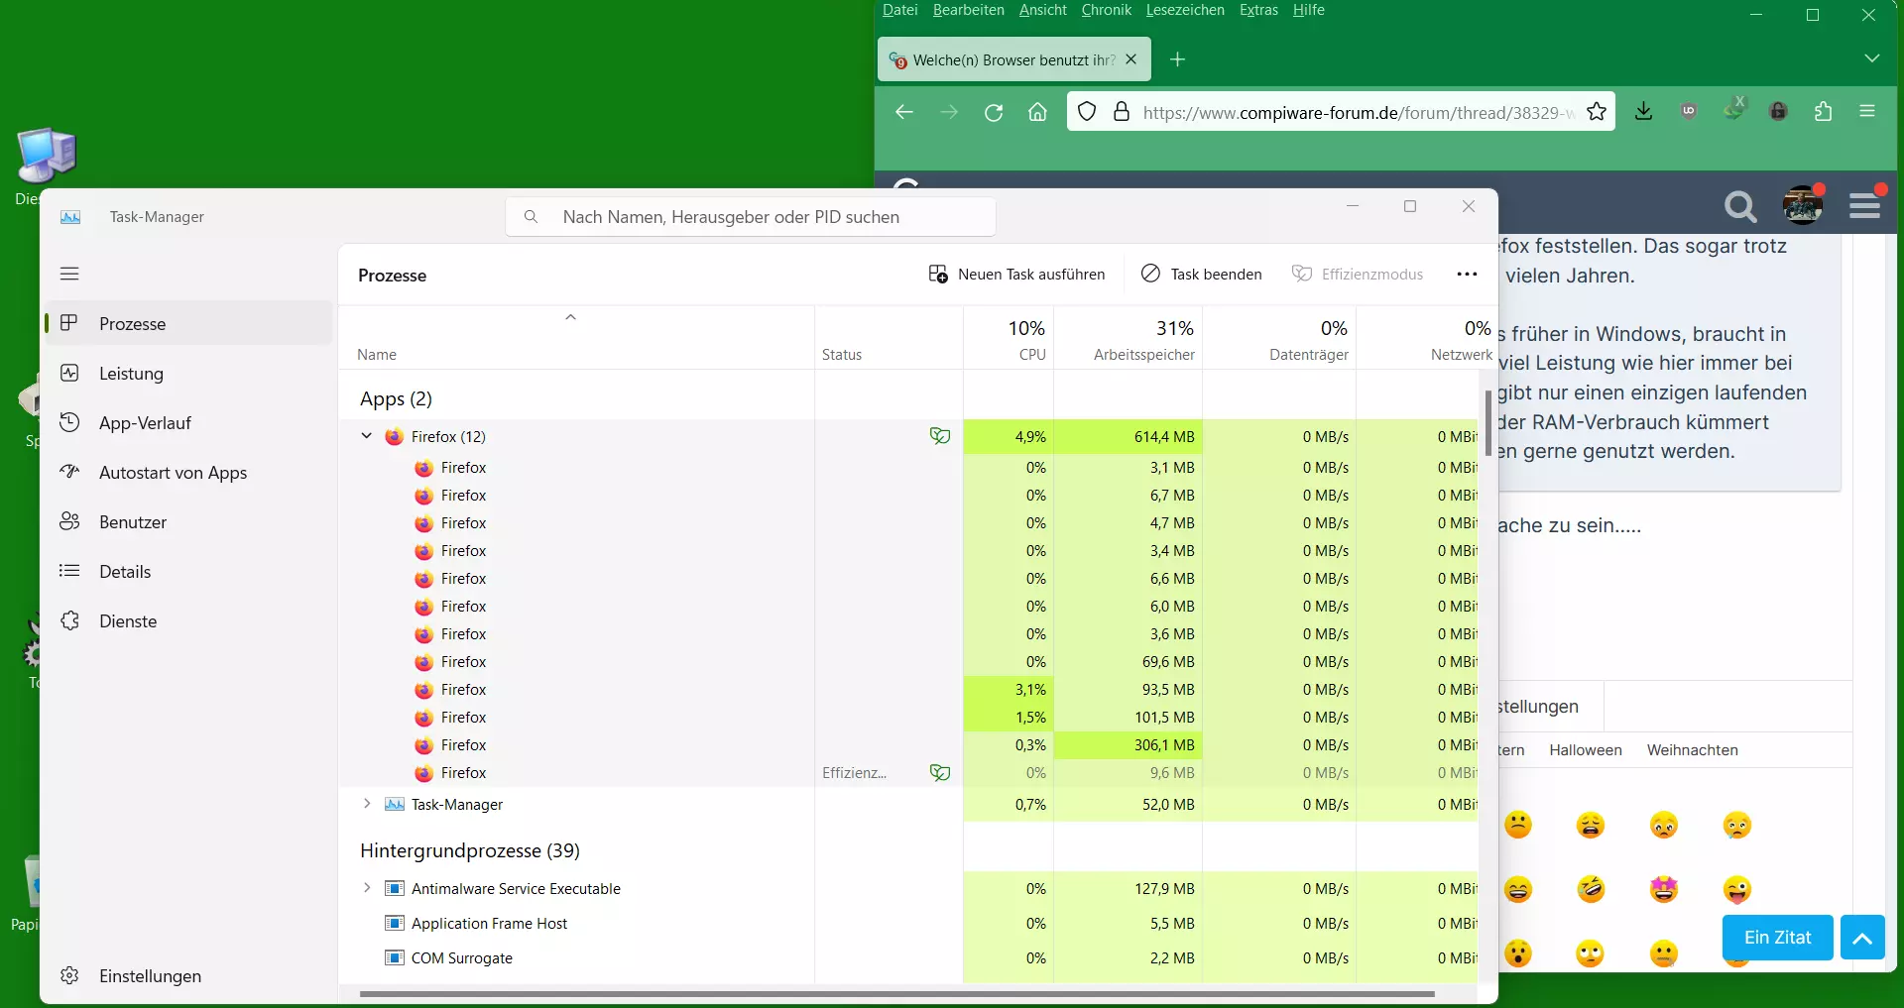Viewport: 1904px width, 1008px height.
Task: Select COM Surrogate process
Action: [x=907, y=957]
